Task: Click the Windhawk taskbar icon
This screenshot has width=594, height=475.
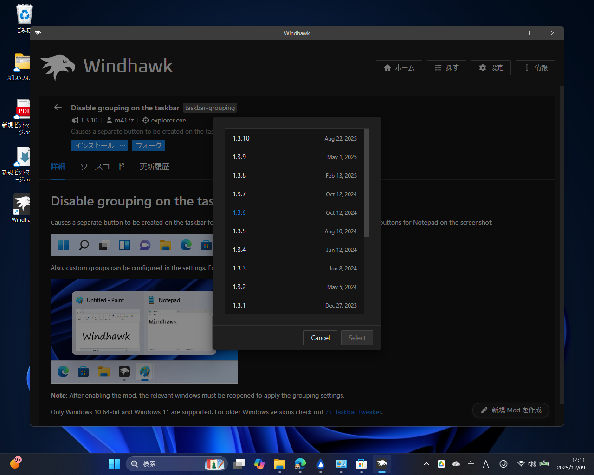Action: (382, 464)
